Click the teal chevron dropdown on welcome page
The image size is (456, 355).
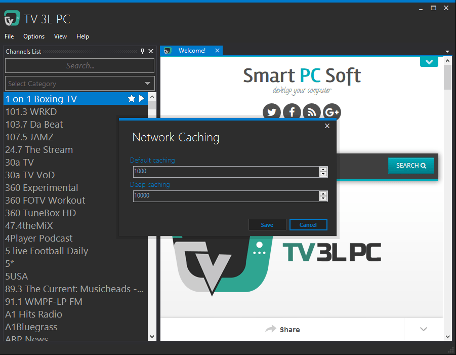pos(429,62)
